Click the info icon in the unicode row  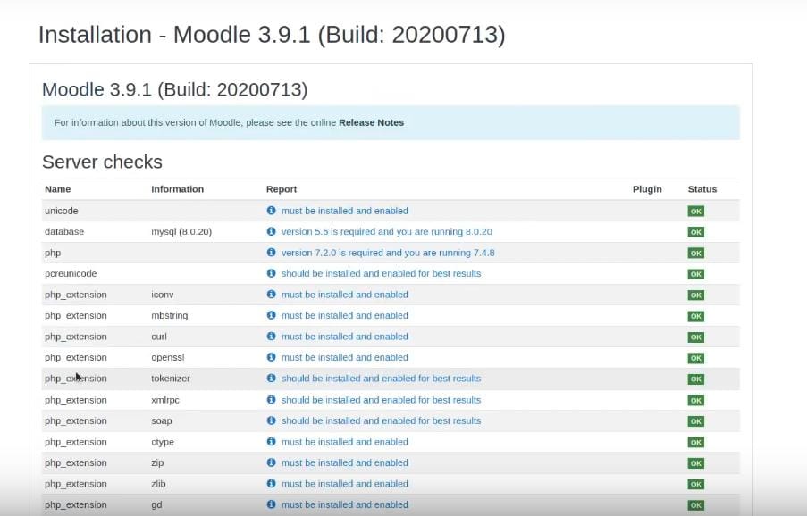pyautogui.click(x=272, y=211)
